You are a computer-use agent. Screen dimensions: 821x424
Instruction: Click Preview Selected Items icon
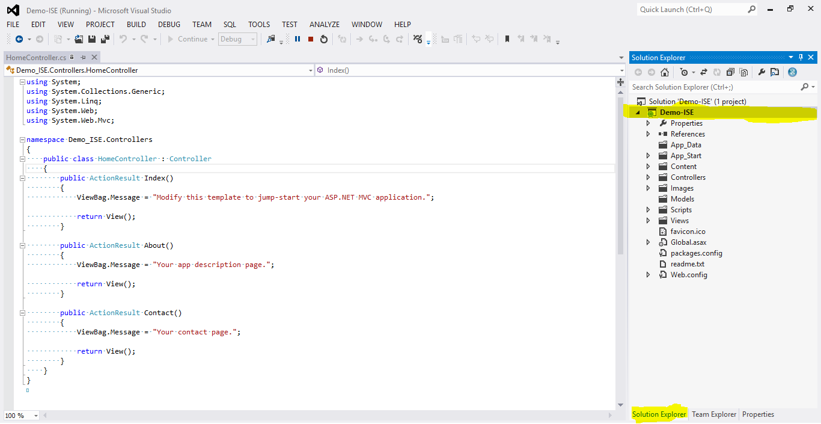coord(775,72)
